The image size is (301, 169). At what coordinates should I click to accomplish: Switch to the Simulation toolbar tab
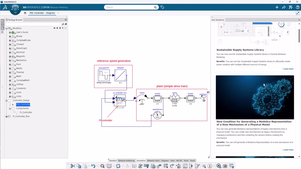(141, 161)
